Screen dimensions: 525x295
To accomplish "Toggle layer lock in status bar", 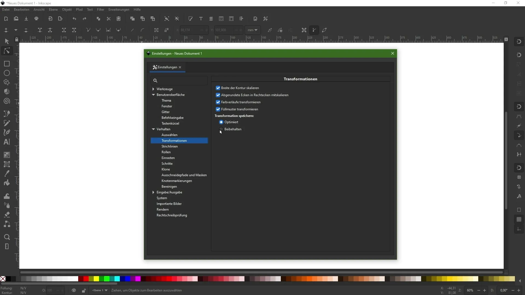I will (x=84, y=290).
